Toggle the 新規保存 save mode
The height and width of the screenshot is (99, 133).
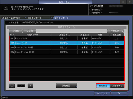point(103,86)
